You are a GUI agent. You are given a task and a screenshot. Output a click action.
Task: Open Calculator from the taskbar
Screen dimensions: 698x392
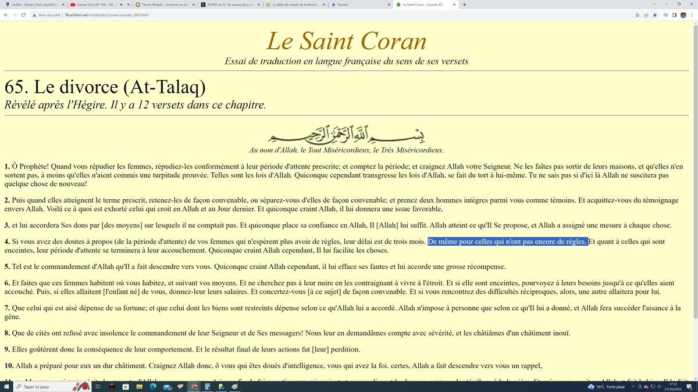coord(208,386)
